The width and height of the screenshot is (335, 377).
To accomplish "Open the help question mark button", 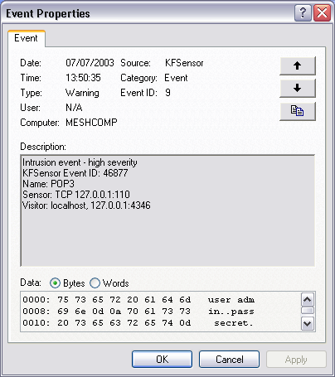I will coord(303,12).
